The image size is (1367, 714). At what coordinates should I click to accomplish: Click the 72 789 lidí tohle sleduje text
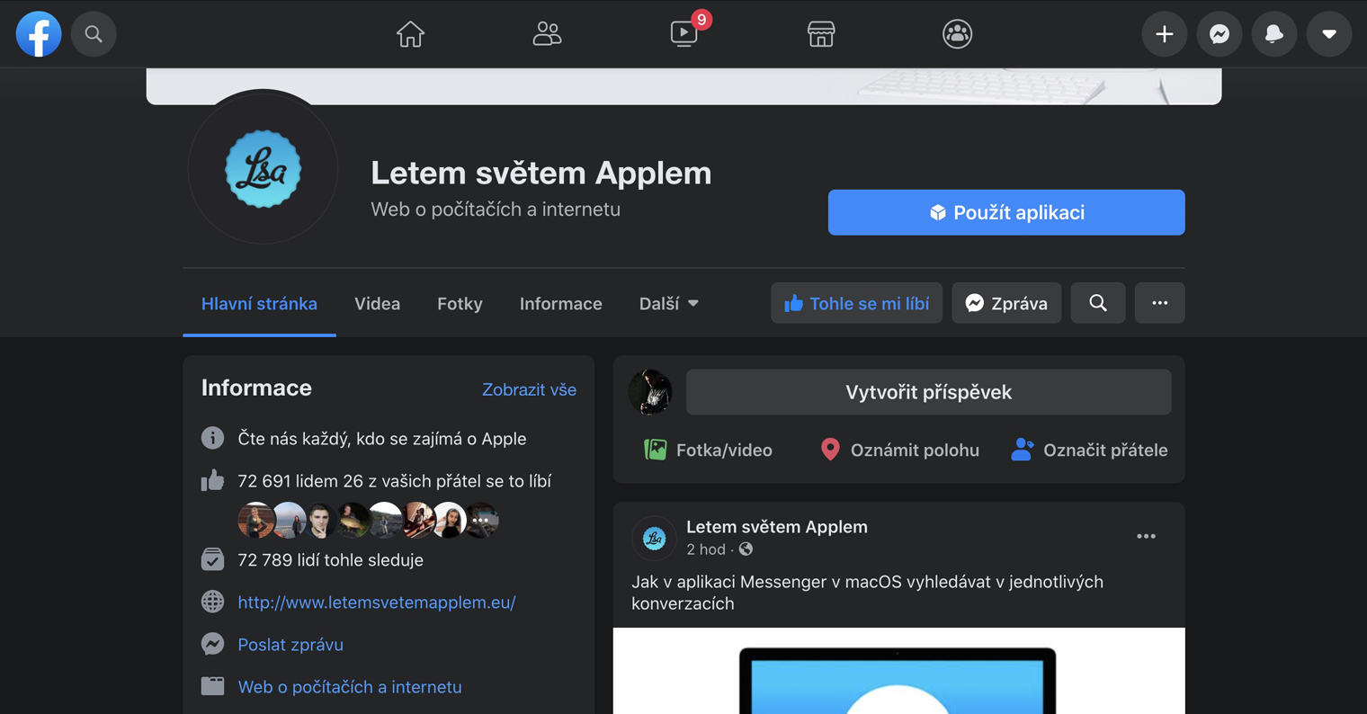(x=330, y=560)
